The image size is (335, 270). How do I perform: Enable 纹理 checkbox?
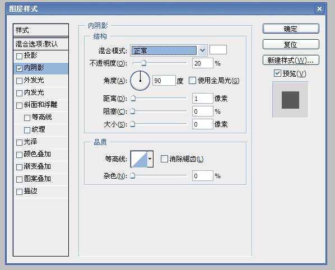(x=27, y=130)
